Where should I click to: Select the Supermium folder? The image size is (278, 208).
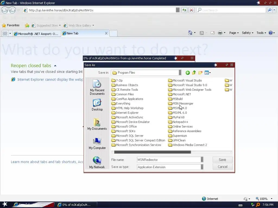(x=178, y=136)
